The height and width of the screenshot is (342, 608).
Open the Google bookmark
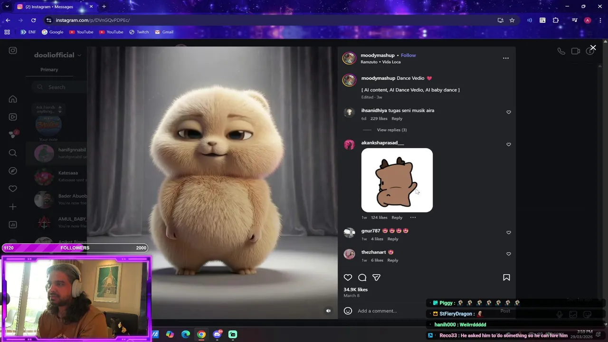52,32
